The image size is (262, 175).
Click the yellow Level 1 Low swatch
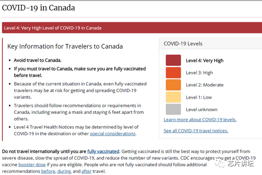click(173, 97)
